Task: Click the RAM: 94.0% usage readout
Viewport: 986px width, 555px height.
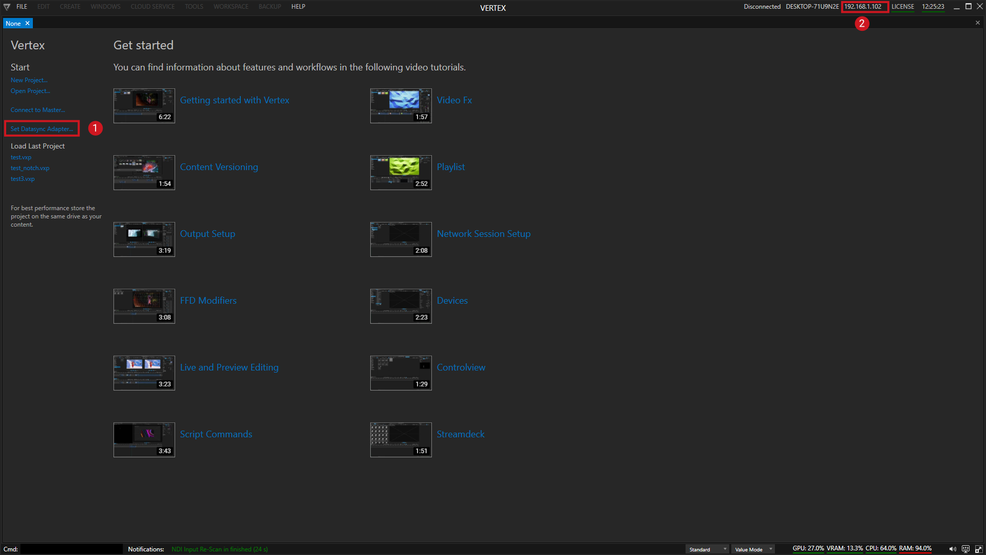Action: pos(915,548)
